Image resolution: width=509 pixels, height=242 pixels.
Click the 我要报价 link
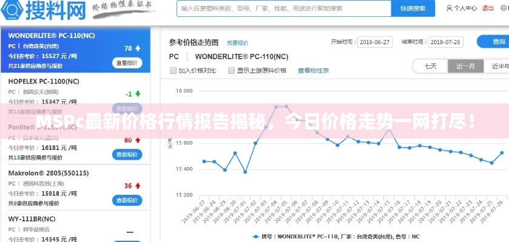coord(237,43)
